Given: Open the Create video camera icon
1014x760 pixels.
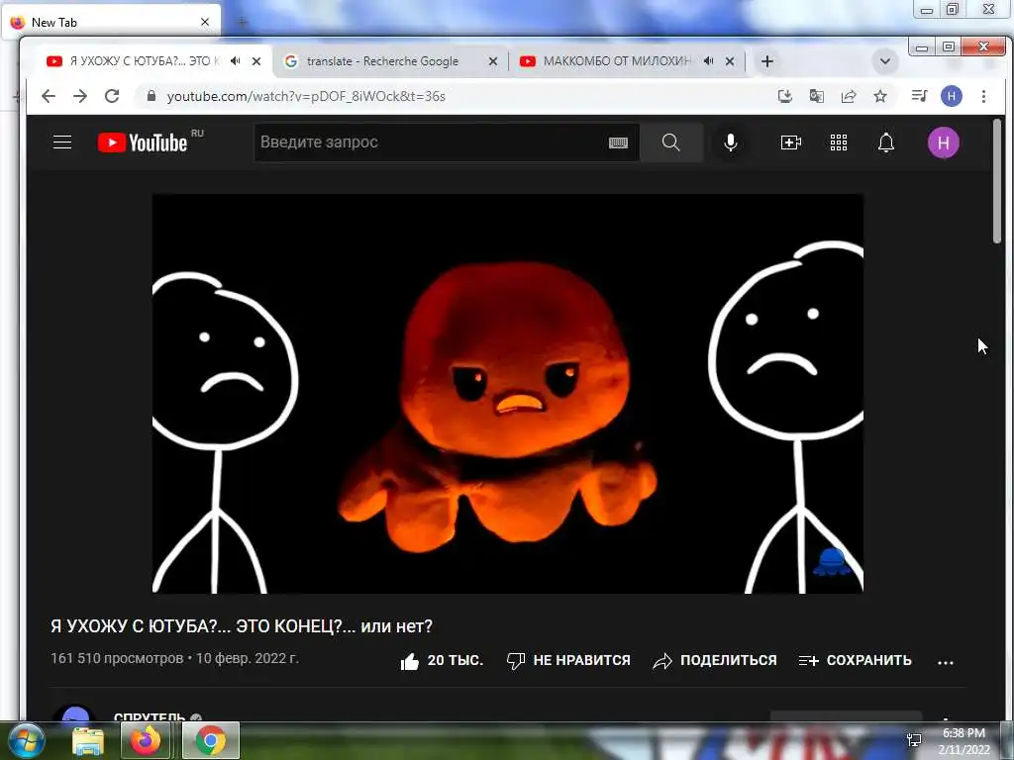Looking at the screenshot, I should [791, 142].
